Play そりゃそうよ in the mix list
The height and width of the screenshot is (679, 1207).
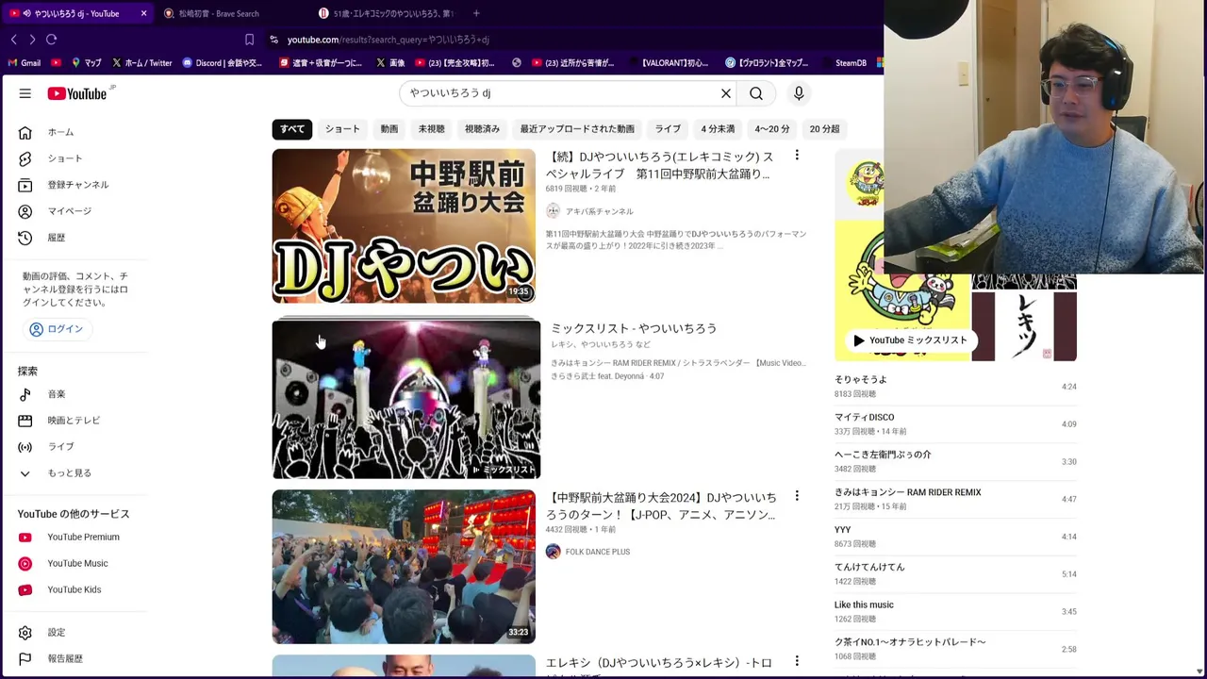[x=955, y=387]
